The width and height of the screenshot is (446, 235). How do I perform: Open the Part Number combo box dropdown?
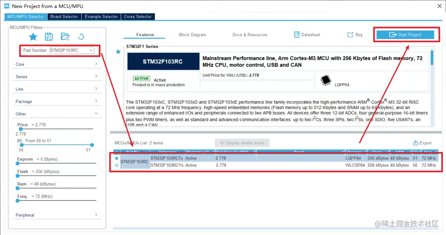click(91, 50)
